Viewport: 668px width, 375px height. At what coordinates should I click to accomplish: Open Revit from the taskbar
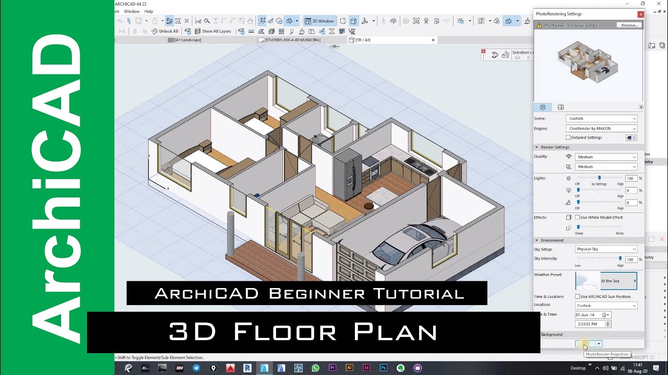[x=247, y=368]
